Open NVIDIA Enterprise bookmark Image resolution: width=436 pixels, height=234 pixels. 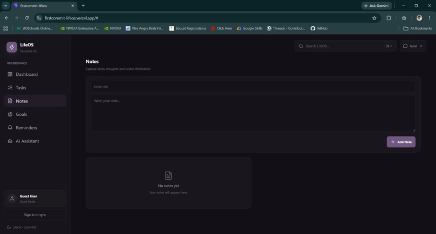tap(80, 28)
